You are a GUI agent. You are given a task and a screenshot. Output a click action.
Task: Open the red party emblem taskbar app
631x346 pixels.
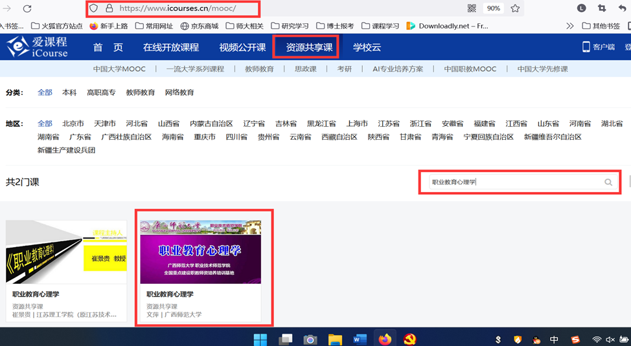pos(409,340)
